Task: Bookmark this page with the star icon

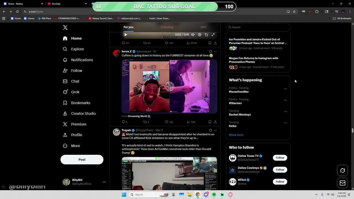Action: pyautogui.click(x=294, y=12)
